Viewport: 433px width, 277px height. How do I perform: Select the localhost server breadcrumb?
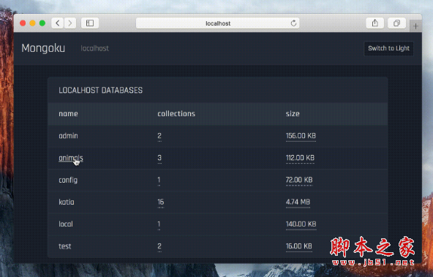95,48
